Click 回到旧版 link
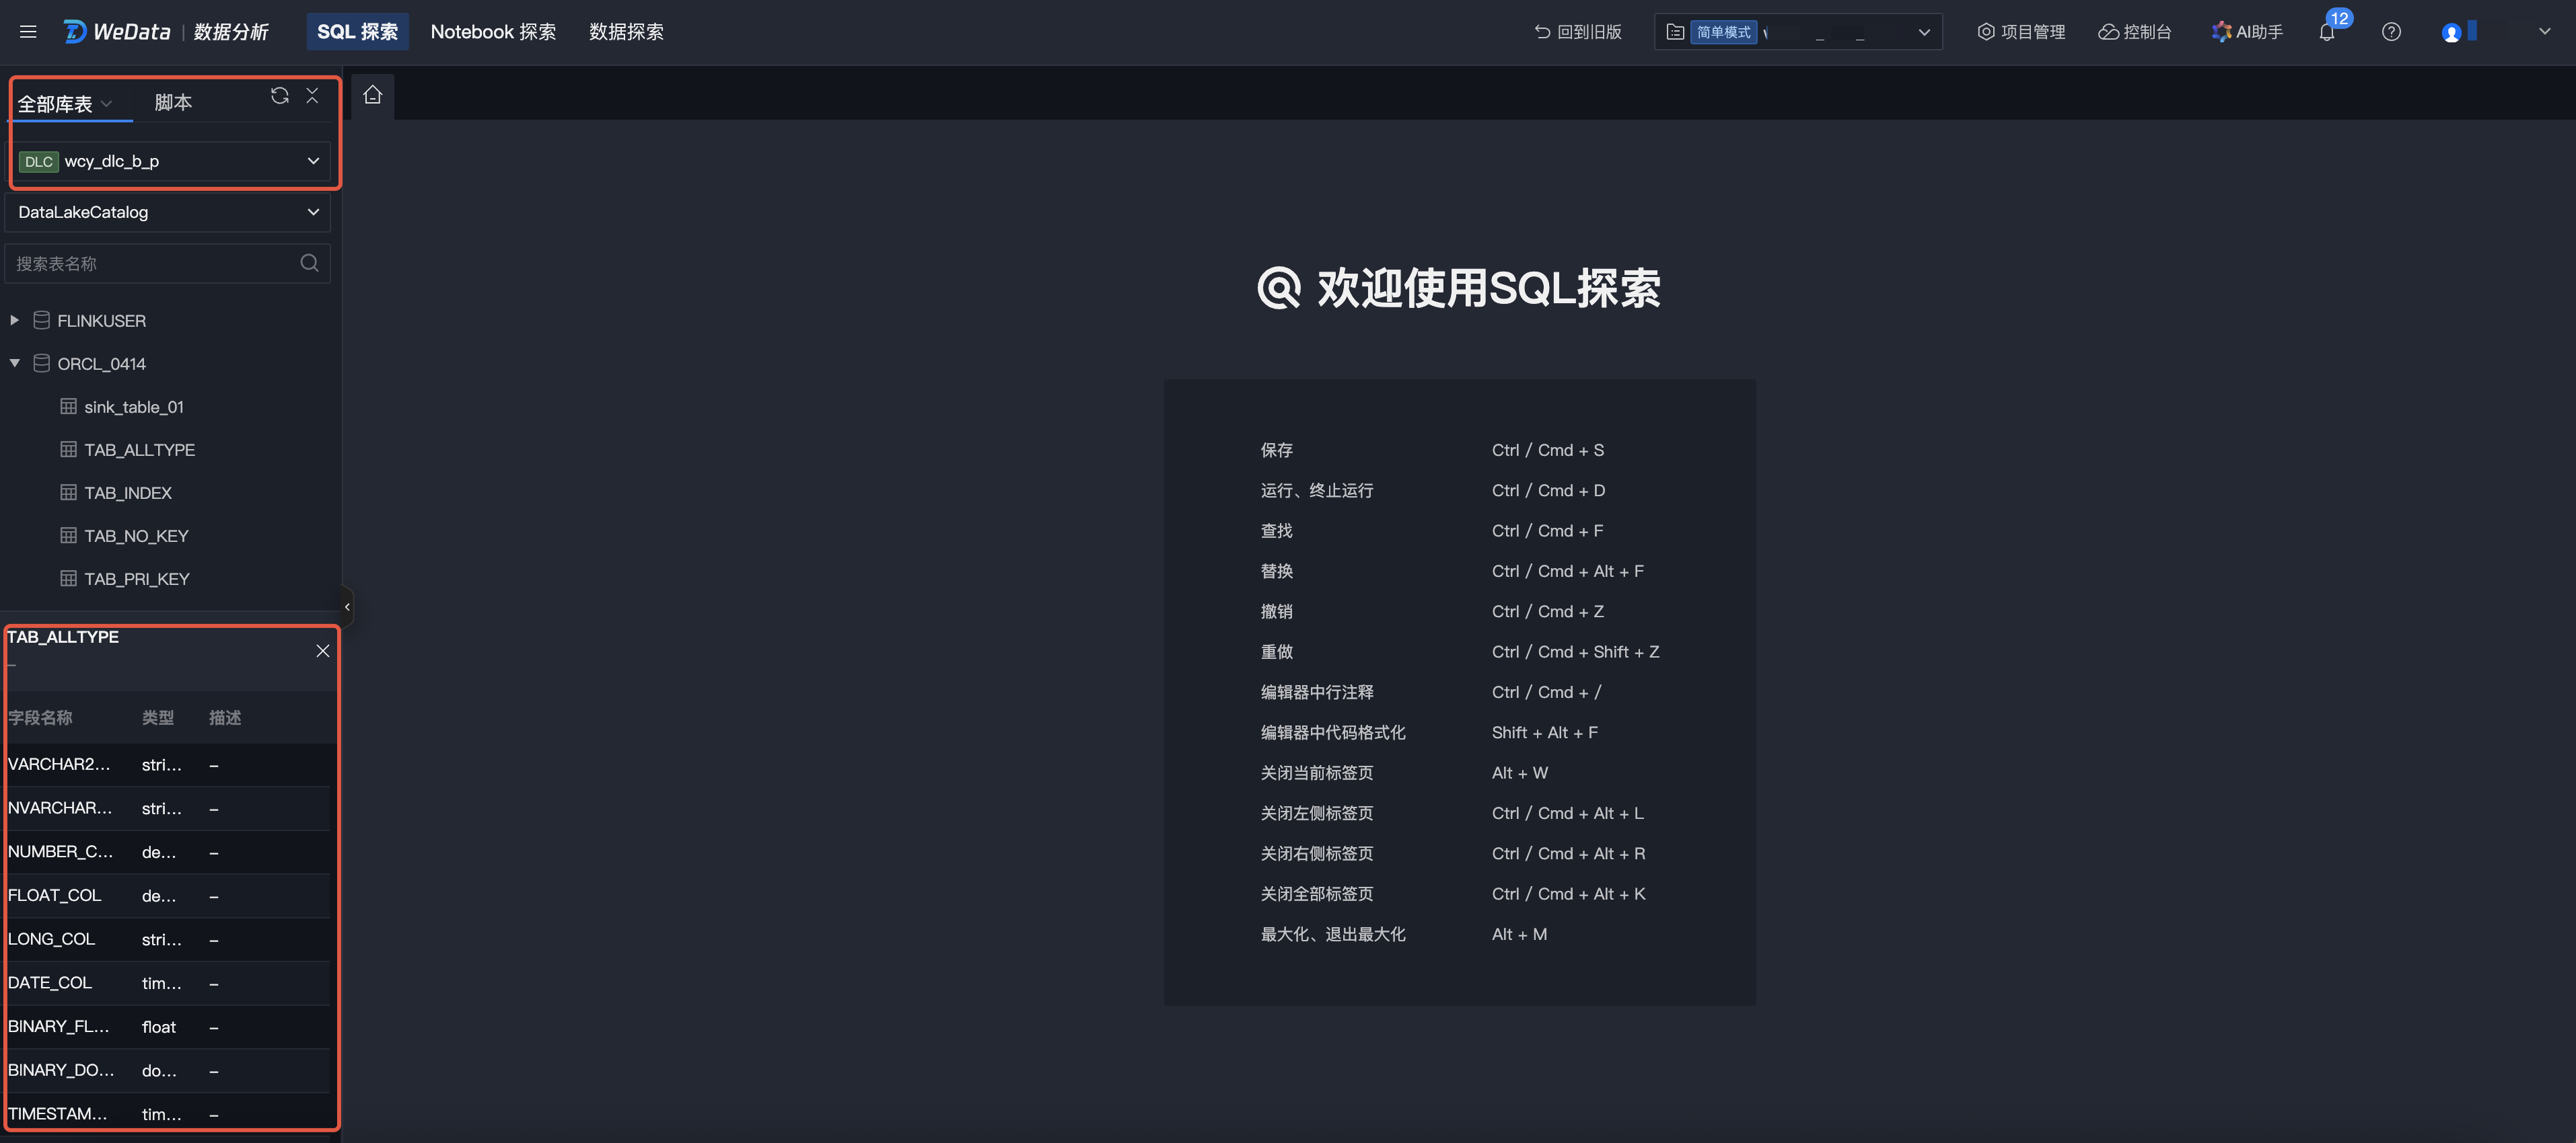 [1578, 32]
